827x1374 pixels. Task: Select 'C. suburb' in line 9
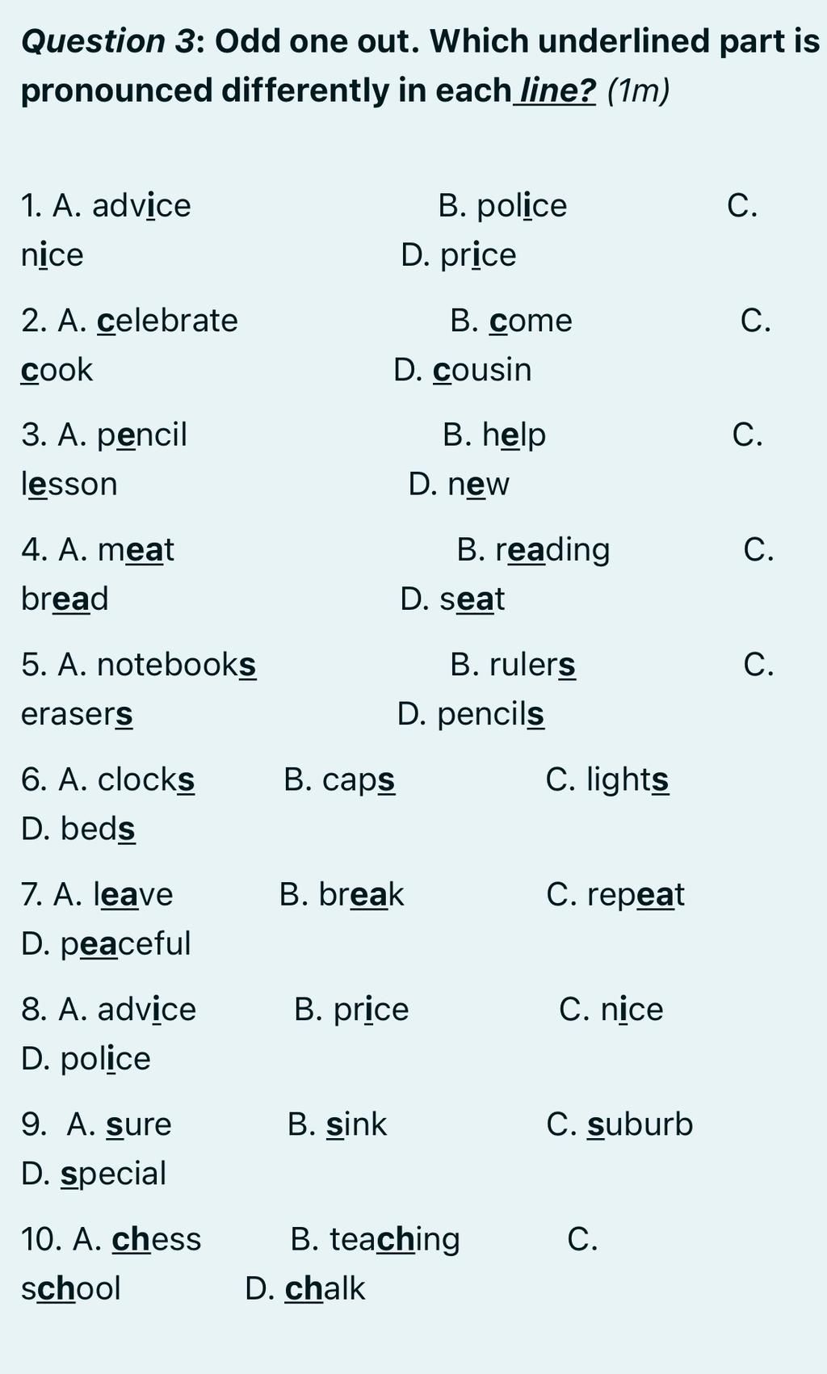tap(619, 1124)
